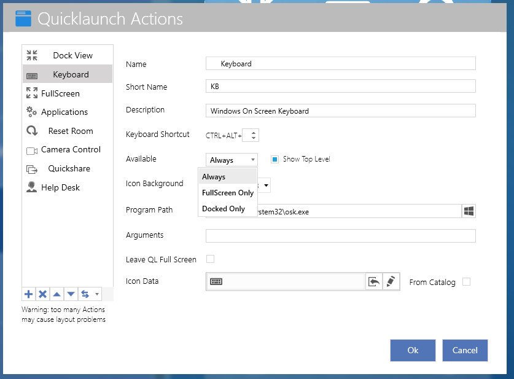
Task: Click the swap arrows icon below the list
Action: pyautogui.click(x=85, y=294)
